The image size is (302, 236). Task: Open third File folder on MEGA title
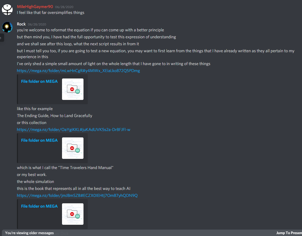pos(39,206)
